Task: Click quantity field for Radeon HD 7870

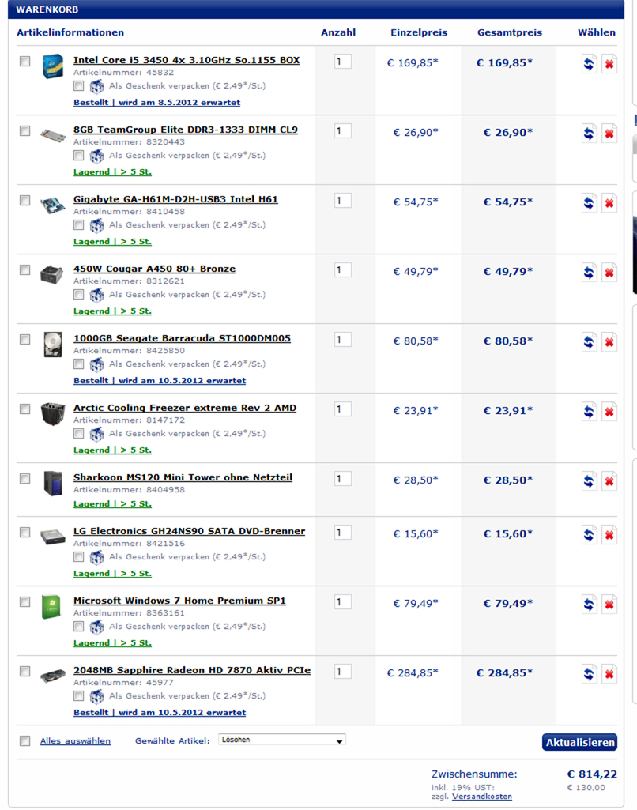Action: click(342, 672)
